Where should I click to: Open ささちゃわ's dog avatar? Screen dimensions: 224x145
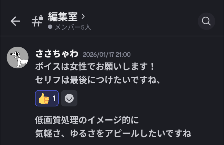(18, 57)
